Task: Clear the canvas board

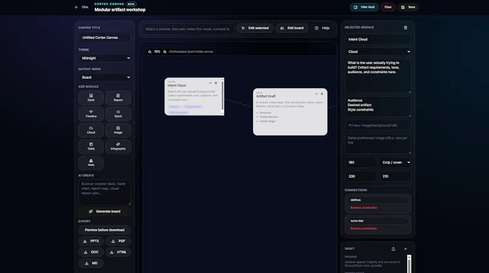Action: coord(388,7)
